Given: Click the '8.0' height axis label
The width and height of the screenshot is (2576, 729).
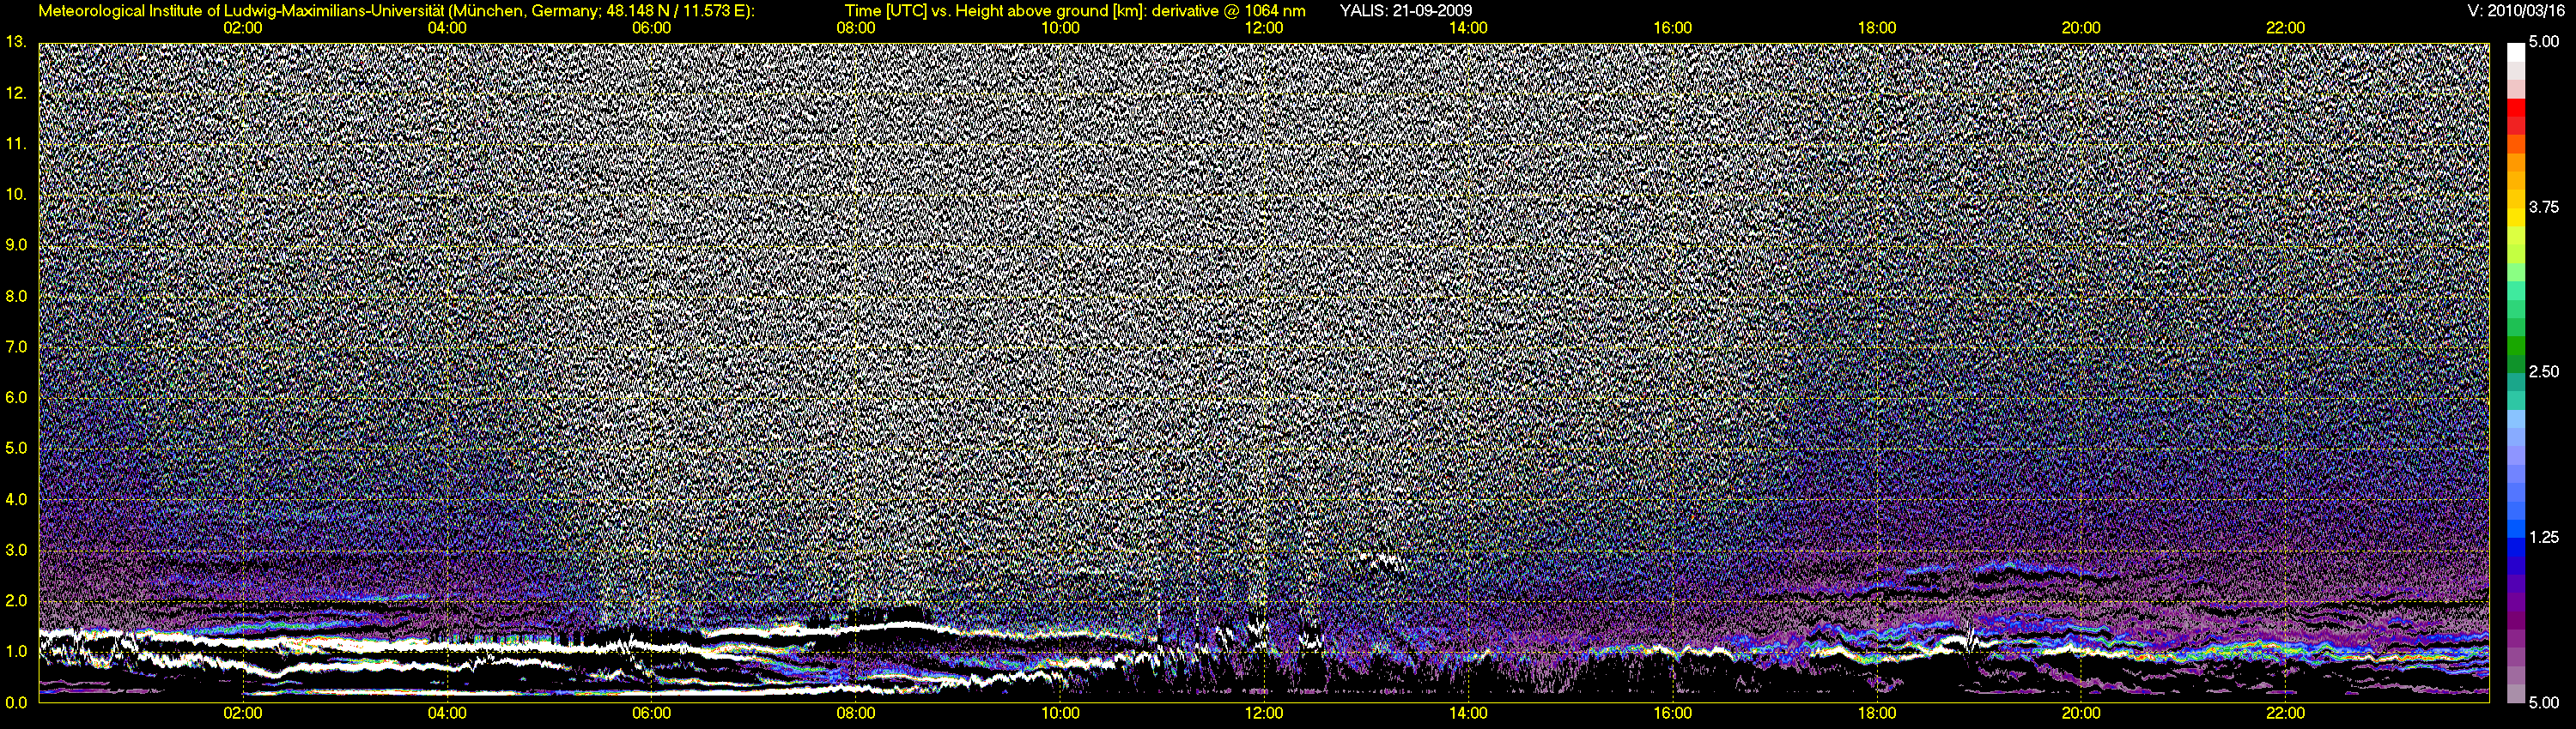Looking at the screenshot, I should click(15, 296).
